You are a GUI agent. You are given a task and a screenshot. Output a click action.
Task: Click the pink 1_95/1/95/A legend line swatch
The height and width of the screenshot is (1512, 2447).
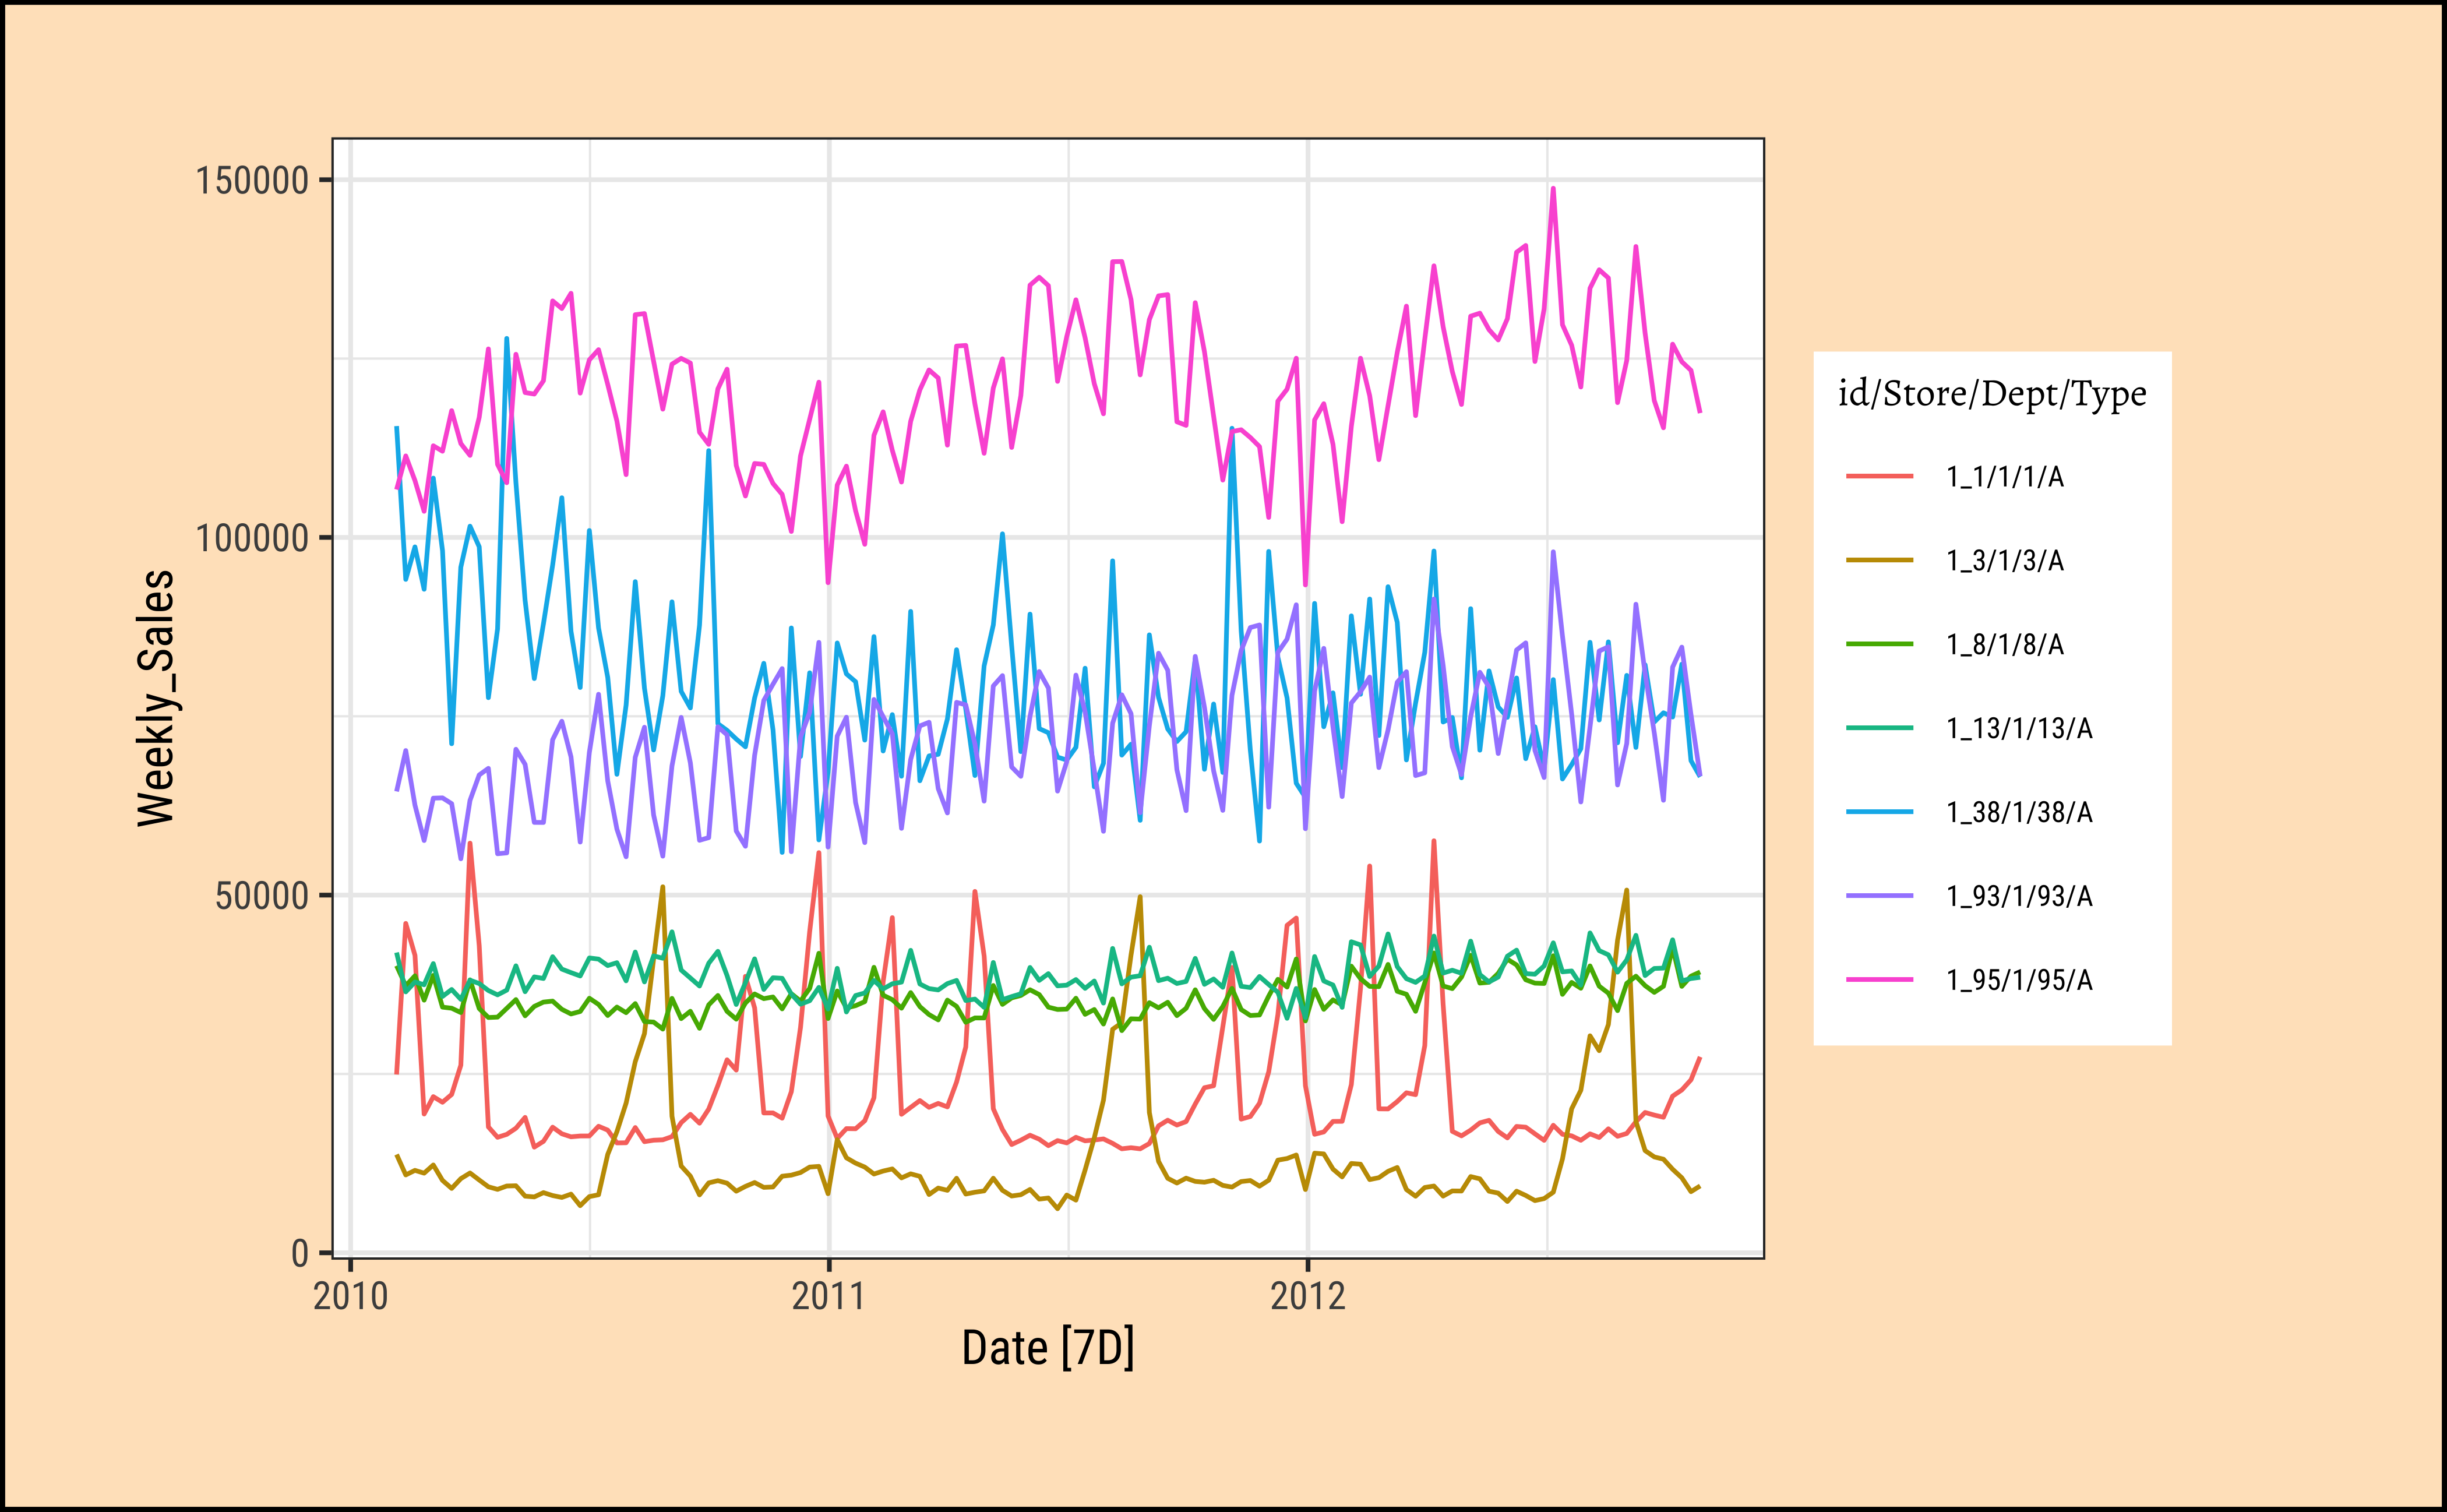click(x=1879, y=980)
